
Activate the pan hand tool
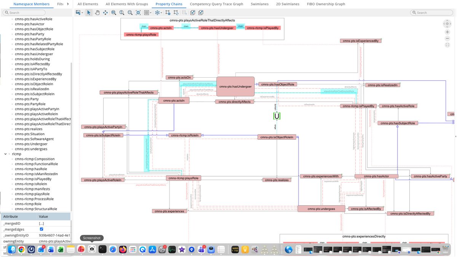click(97, 12)
